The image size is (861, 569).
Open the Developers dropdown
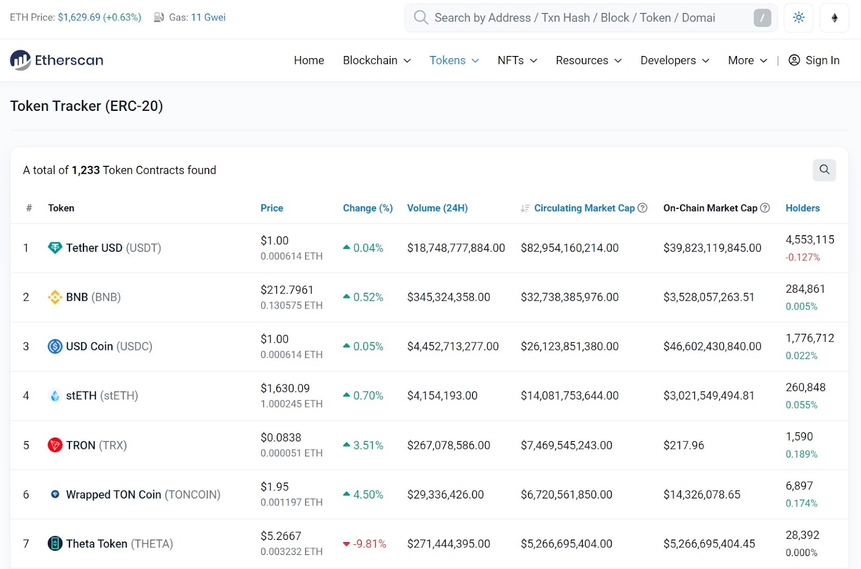[675, 60]
